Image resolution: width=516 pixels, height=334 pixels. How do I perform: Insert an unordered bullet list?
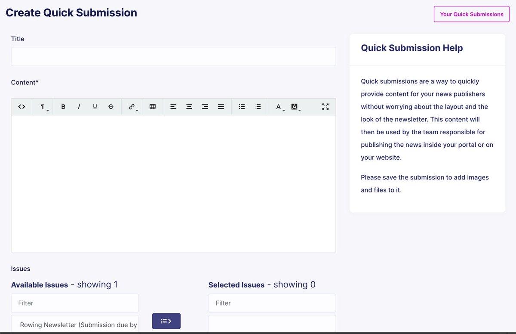242,107
